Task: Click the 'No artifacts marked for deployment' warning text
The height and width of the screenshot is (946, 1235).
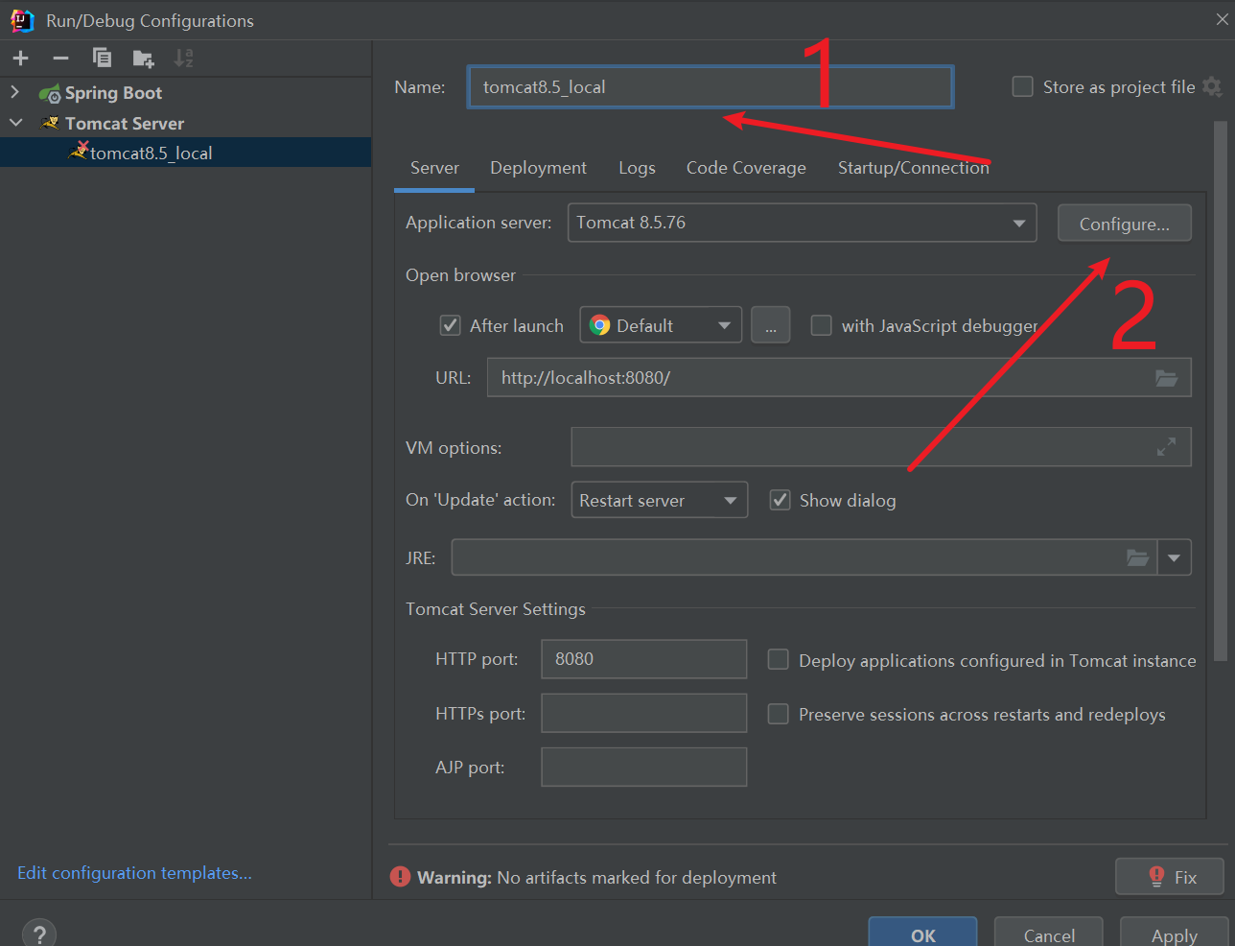Action: (x=637, y=878)
